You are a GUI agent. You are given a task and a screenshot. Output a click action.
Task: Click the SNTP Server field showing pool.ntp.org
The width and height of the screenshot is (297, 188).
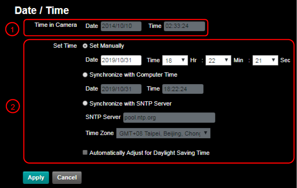(169, 117)
